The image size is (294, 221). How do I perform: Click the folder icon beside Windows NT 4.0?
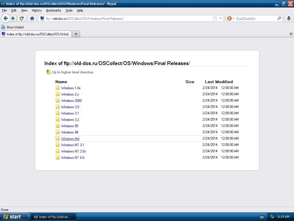(x=57, y=157)
